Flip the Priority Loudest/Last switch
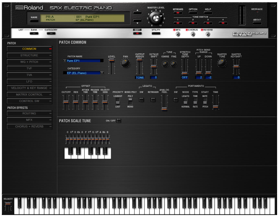The image size is (280, 219). click(117, 101)
